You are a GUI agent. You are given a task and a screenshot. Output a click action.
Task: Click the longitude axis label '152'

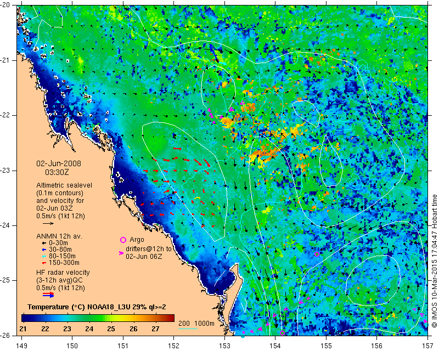[x=173, y=346]
